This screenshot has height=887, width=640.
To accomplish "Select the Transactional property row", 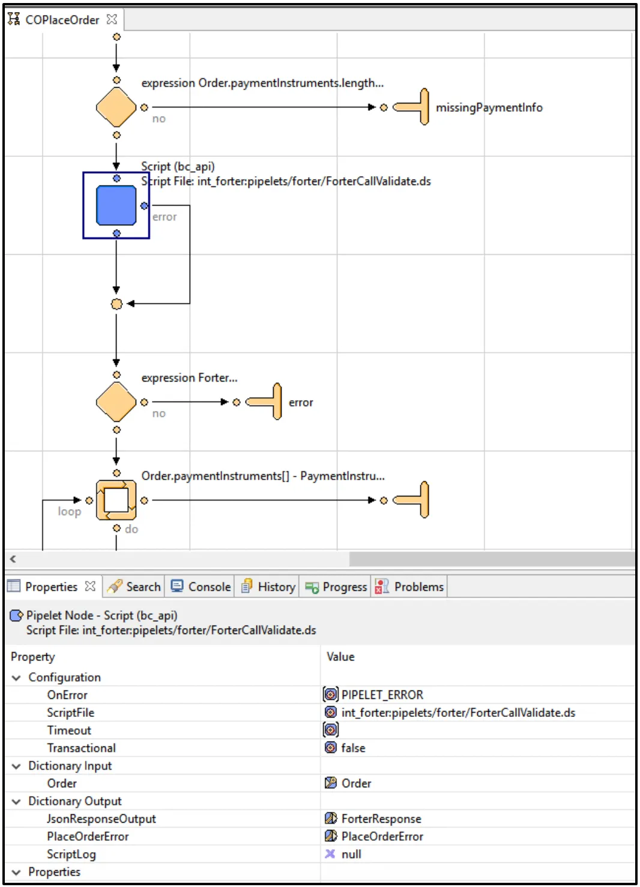I will coord(321,748).
